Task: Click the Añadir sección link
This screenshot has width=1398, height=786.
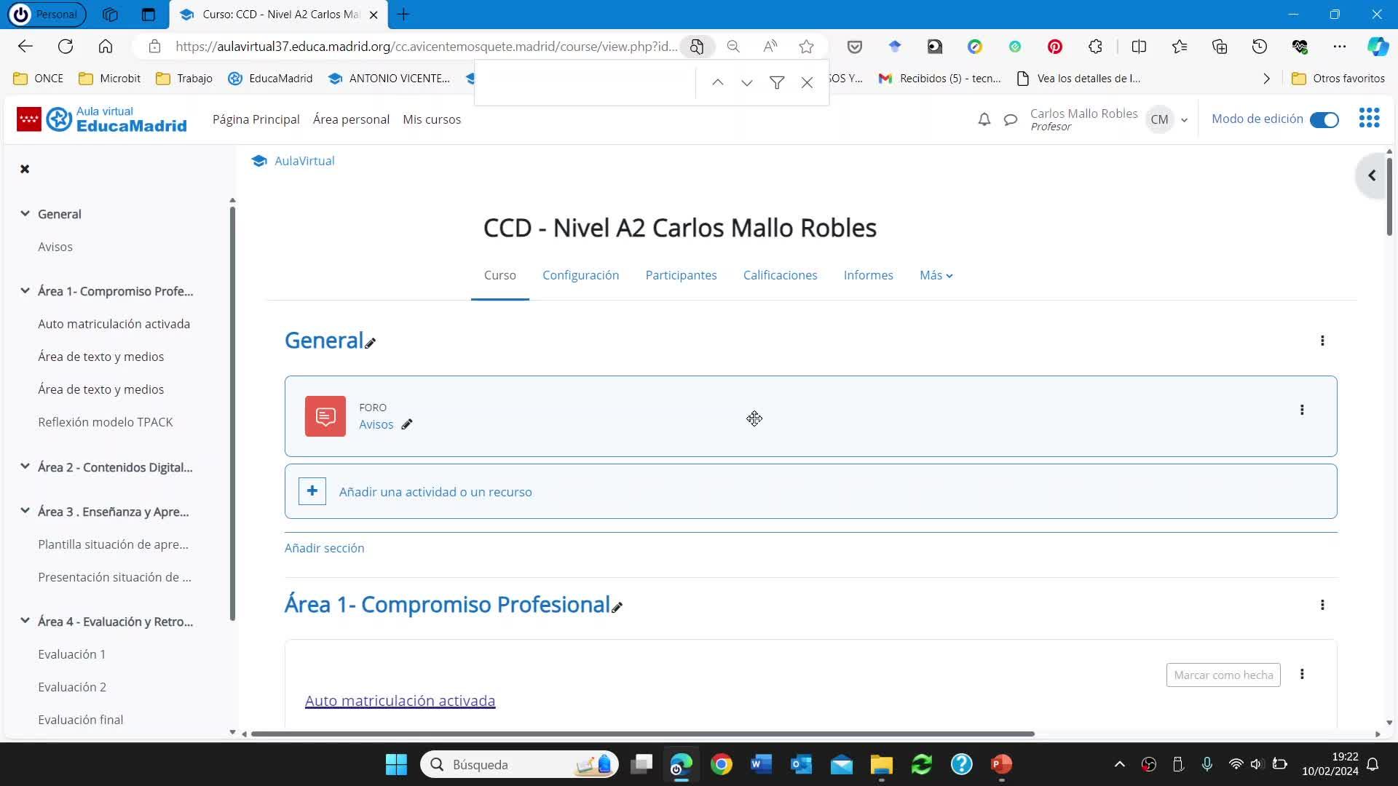Action: [x=324, y=548]
